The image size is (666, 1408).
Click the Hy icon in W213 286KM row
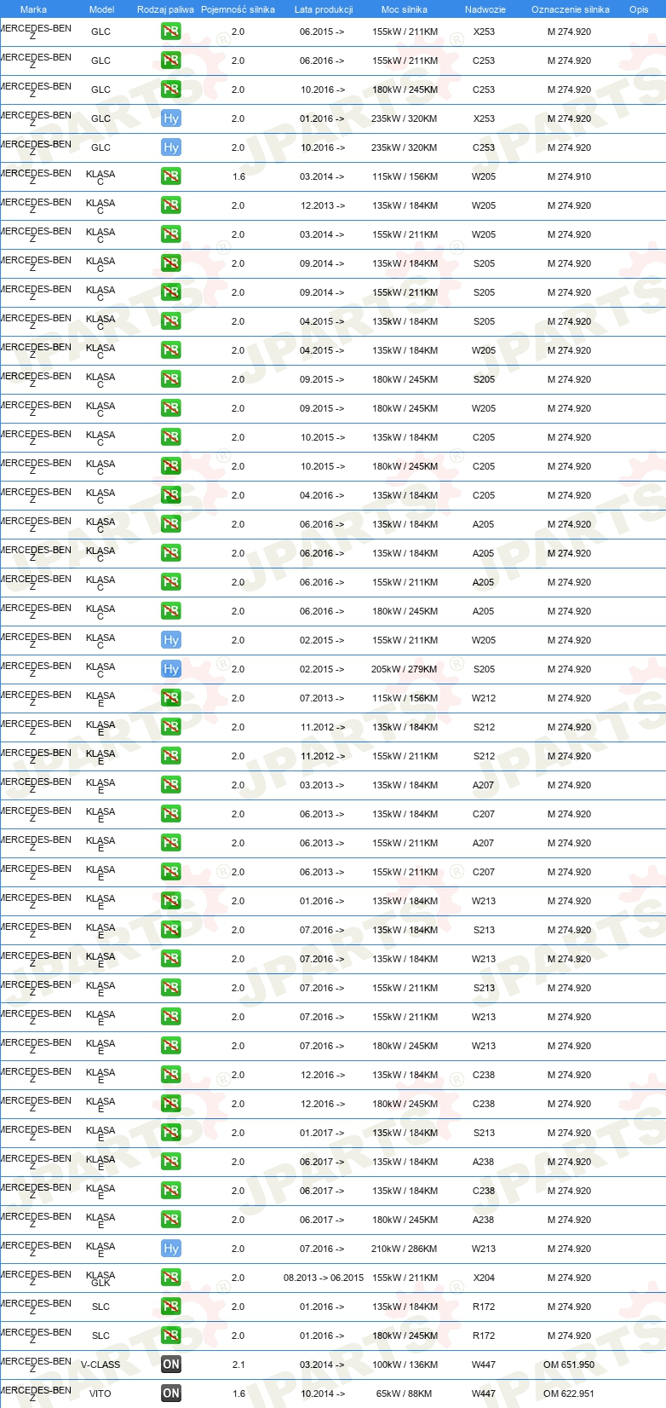[171, 1249]
